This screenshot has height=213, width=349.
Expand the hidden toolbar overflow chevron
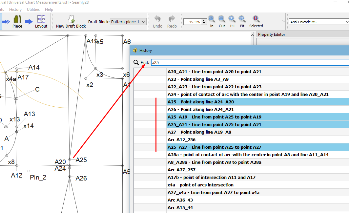(283, 21)
